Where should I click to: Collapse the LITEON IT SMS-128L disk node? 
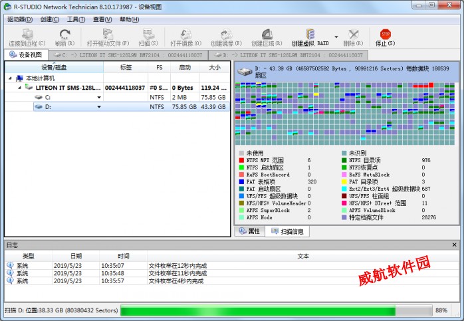[19, 88]
